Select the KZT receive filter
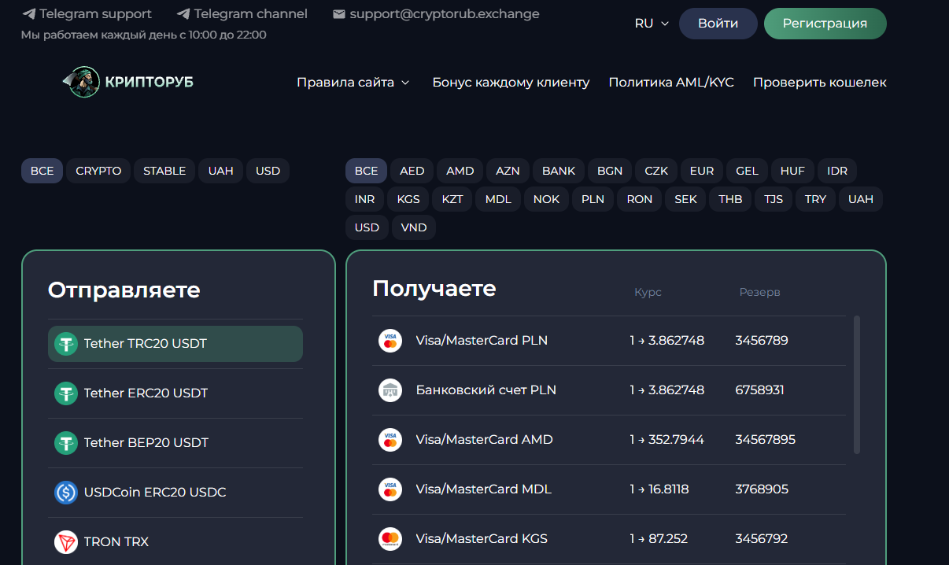This screenshot has height=565, width=949. pyautogui.click(x=452, y=199)
